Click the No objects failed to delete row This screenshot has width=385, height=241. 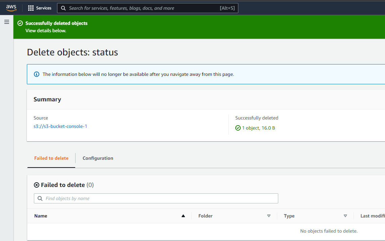329,231
